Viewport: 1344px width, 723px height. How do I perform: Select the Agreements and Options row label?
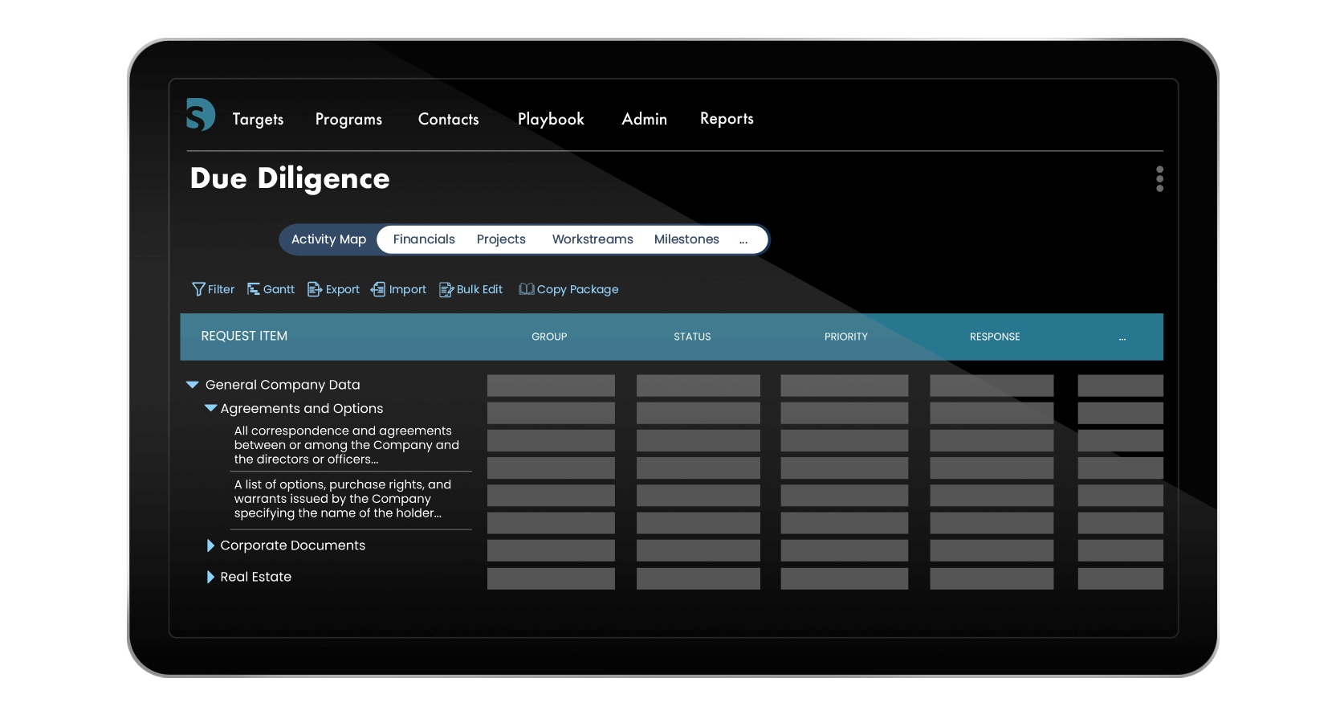pyautogui.click(x=302, y=408)
